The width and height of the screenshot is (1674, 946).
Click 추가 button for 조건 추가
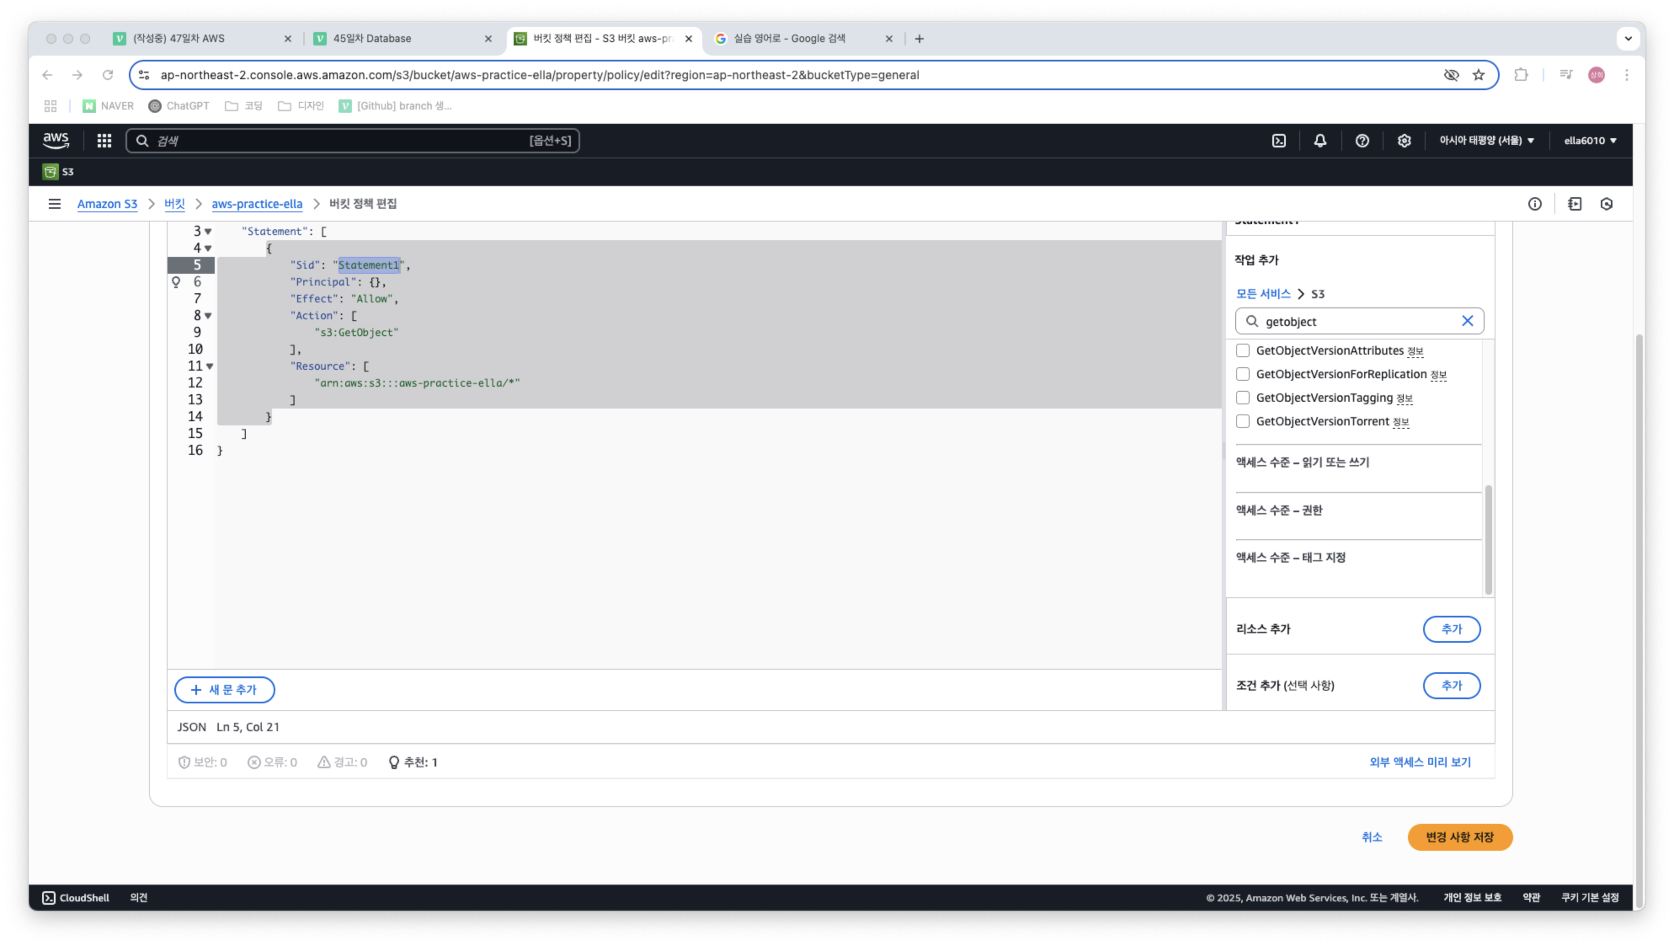1451,685
